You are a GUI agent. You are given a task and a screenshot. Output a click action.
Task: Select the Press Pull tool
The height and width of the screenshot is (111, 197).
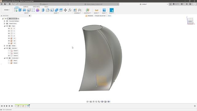tap(43, 10)
